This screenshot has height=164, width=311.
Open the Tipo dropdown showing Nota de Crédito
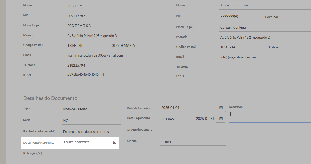91,109
